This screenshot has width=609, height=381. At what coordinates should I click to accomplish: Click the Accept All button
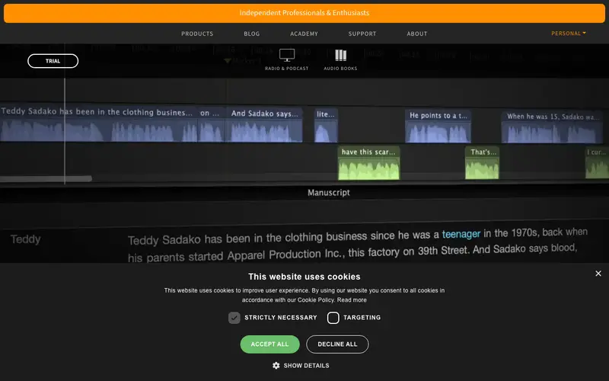269,344
